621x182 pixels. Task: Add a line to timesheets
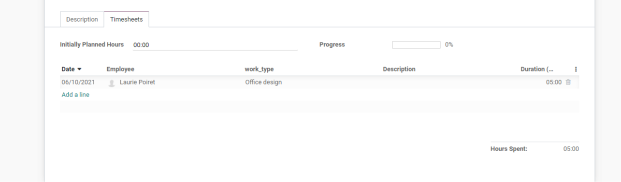(75, 95)
